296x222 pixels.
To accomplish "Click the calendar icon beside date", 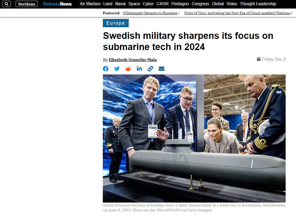I will tap(259, 59).
